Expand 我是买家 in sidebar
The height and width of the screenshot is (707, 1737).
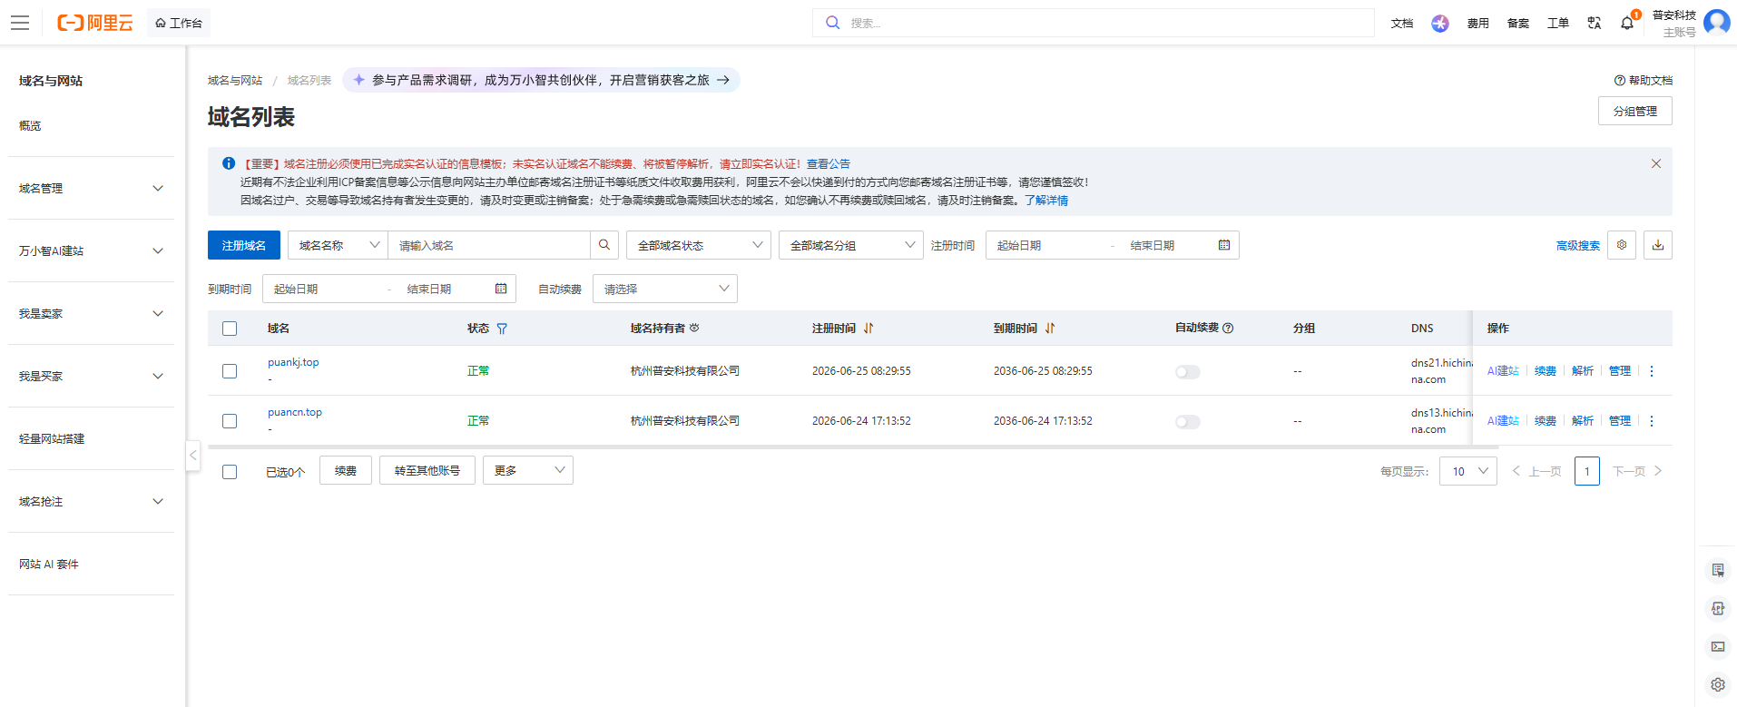click(x=91, y=377)
